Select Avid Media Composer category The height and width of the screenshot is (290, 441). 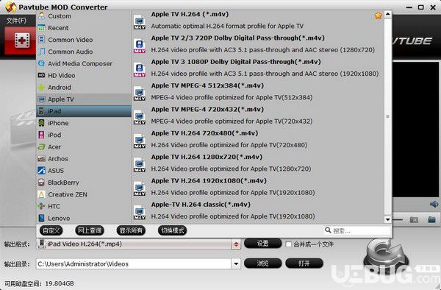point(84,63)
